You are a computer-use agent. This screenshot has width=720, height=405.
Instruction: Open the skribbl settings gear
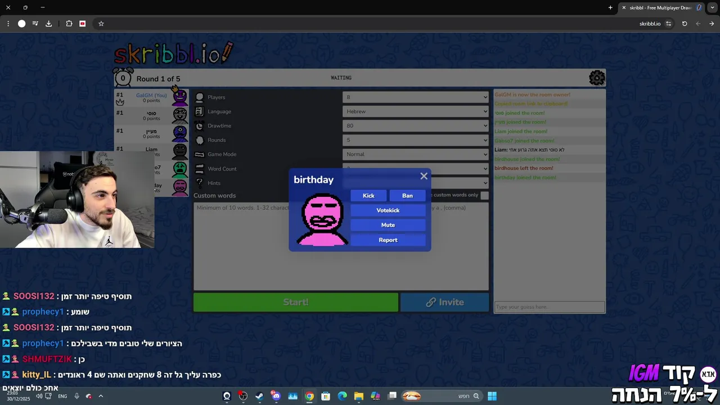tap(597, 78)
